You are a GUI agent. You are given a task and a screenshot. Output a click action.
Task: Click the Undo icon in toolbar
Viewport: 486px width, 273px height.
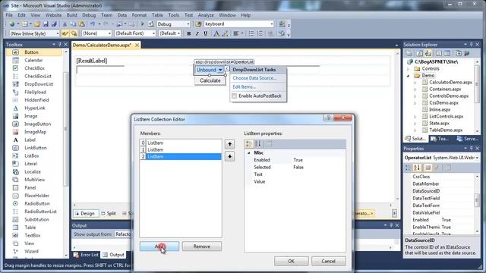click(x=93, y=24)
